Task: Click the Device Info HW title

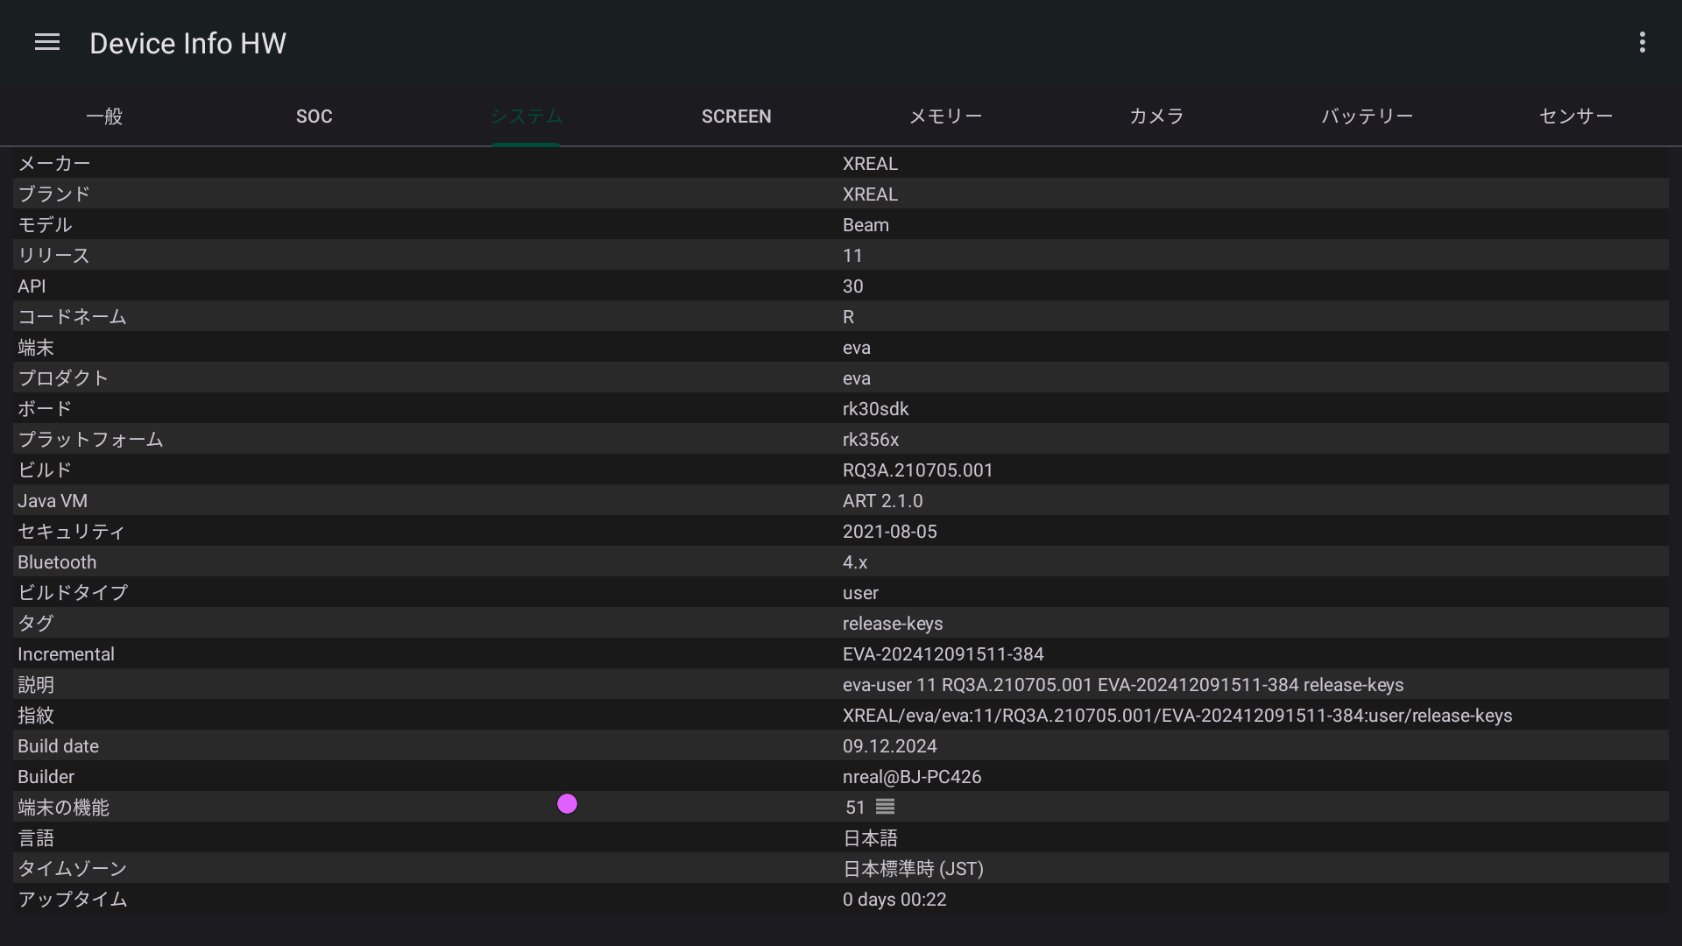Action: pyautogui.click(x=187, y=43)
